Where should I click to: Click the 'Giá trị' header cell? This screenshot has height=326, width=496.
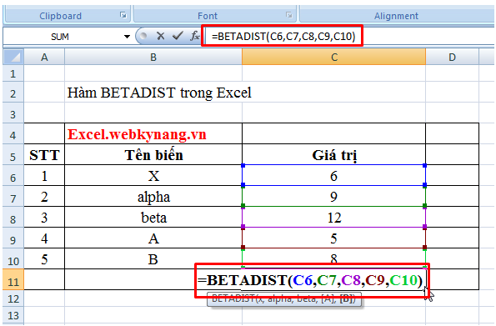tap(333, 155)
